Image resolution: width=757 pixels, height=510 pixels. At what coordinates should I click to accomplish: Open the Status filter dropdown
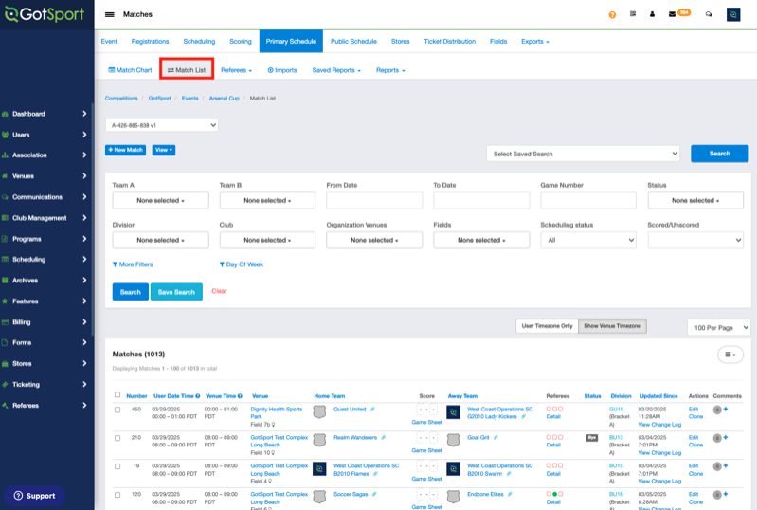(x=695, y=200)
